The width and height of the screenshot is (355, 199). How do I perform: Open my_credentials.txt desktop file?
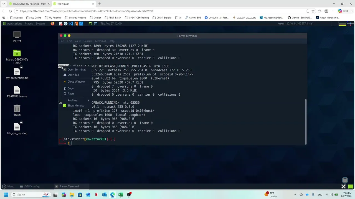point(17,74)
